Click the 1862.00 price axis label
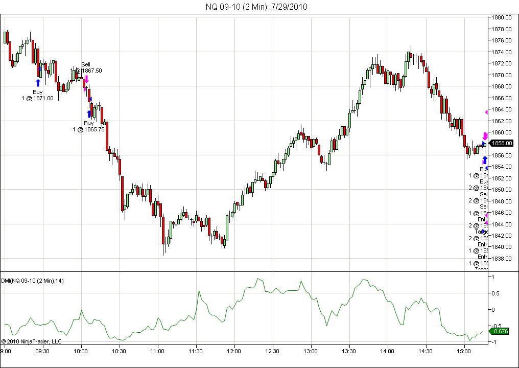The width and height of the screenshot is (519, 368). pyautogui.click(x=502, y=121)
